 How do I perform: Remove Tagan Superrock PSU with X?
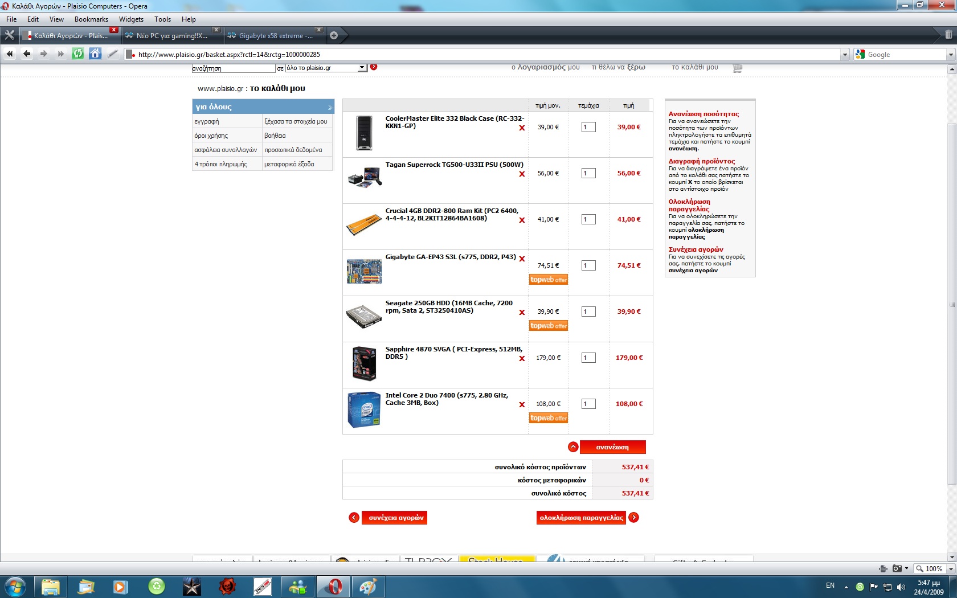click(x=522, y=174)
